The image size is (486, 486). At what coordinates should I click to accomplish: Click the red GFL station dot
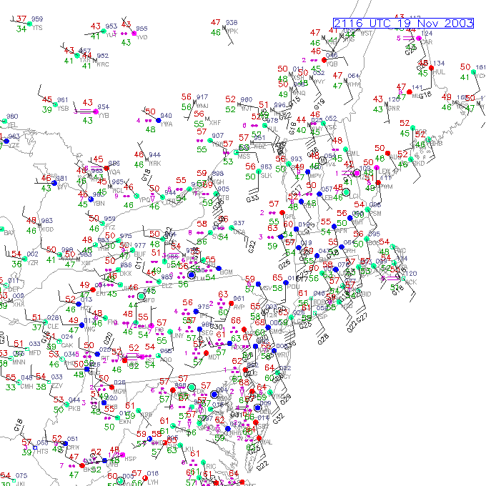pyautogui.click(x=282, y=213)
